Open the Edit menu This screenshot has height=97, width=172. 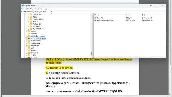coord(27,9)
